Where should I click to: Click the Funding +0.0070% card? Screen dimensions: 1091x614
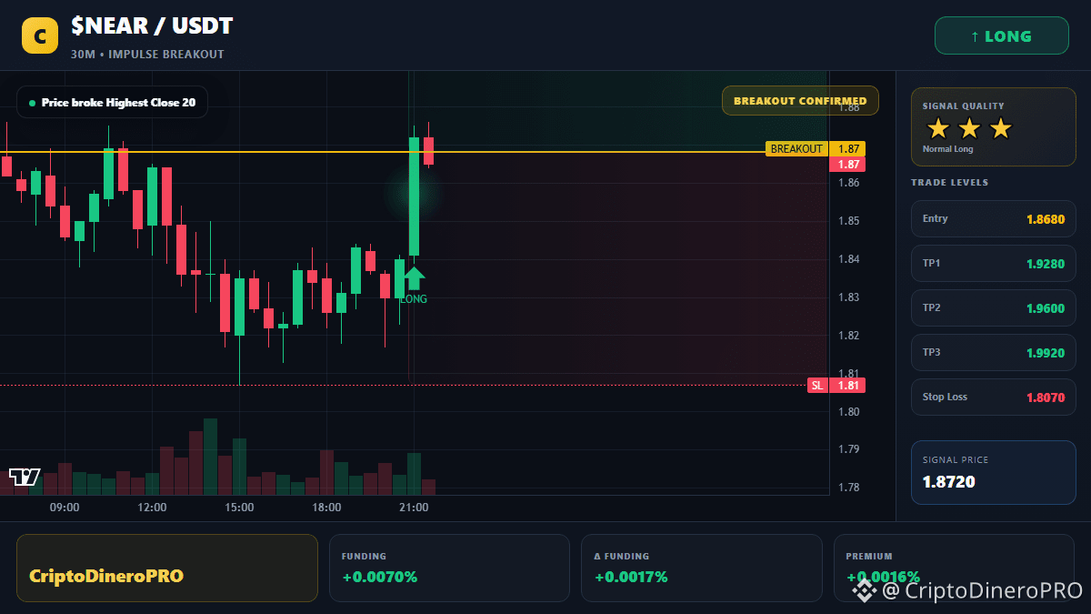tap(449, 568)
